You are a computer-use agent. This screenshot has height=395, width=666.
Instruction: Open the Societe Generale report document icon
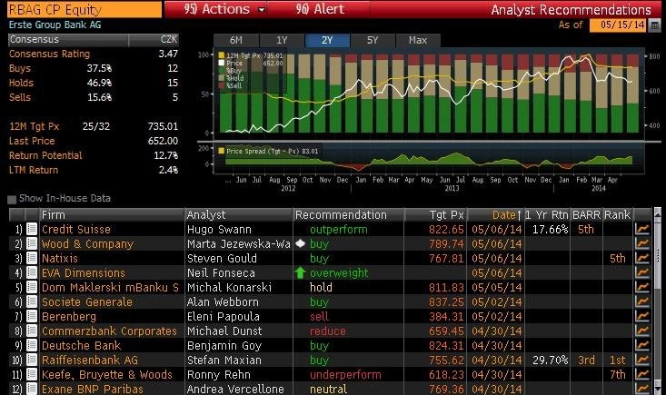point(32,301)
